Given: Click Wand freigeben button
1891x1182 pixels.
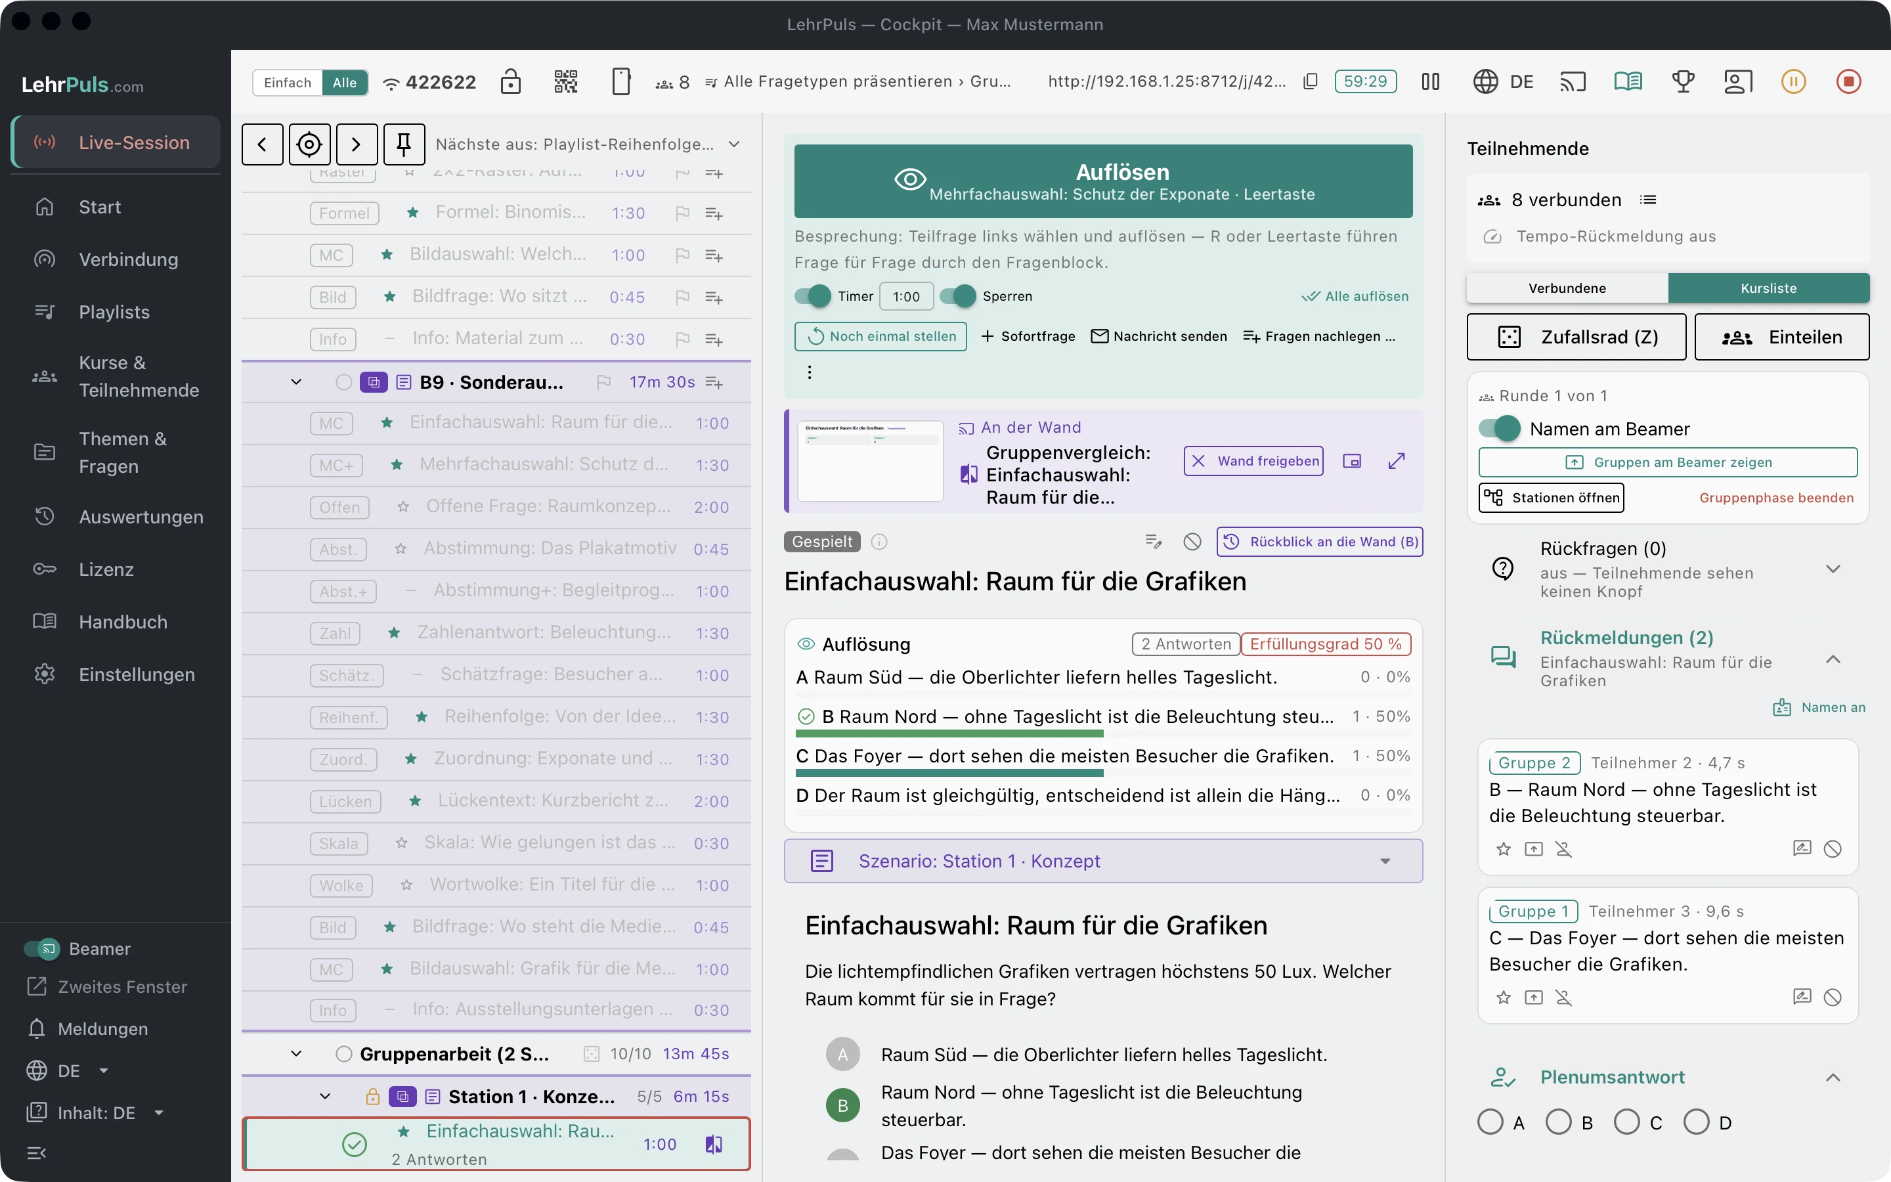Looking at the screenshot, I should (x=1253, y=461).
